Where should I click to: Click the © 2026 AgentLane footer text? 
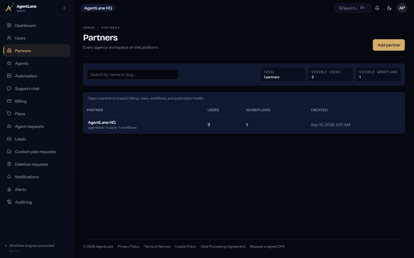[x=98, y=247]
